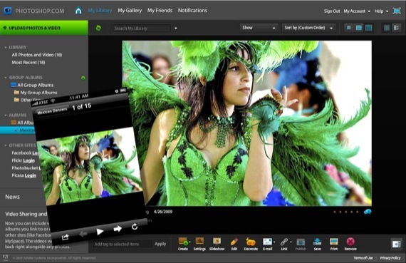Viewport: 406px width, 263px height.
Task: Click the rotate icon on phone overlay
Action: (135, 227)
